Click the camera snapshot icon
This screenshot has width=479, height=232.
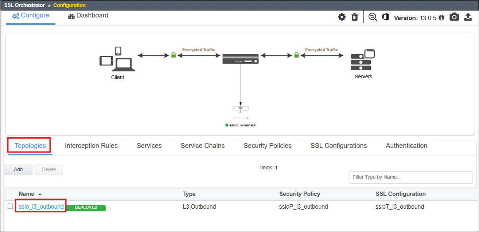(454, 17)
